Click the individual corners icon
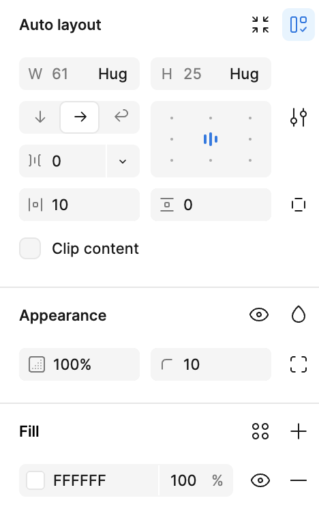The image size is (319, 509). coord(299,364)
